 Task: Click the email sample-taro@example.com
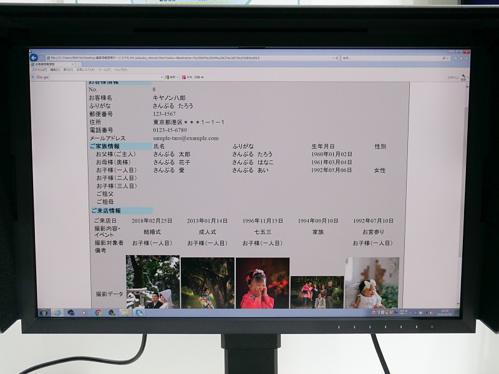click(185, 138)
